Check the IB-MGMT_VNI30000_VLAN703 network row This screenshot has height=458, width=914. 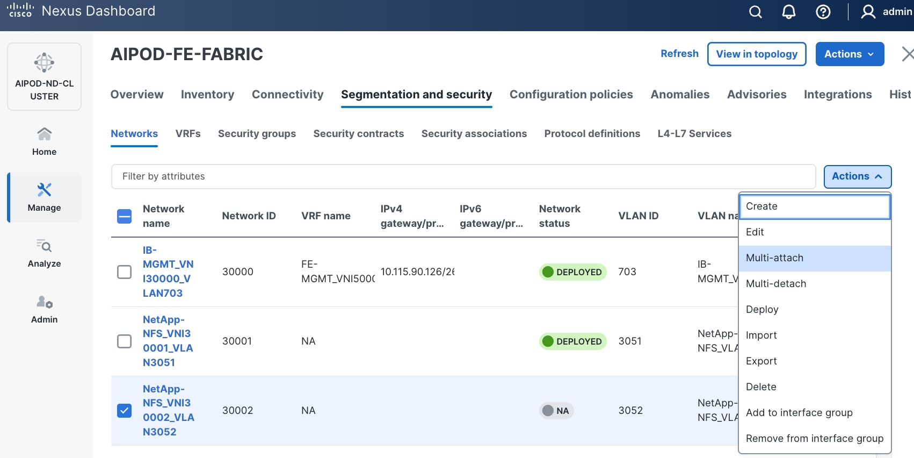(124, 272)
